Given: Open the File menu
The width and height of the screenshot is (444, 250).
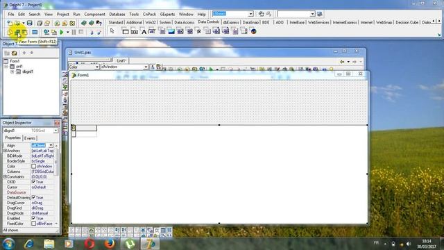Looking at the screenshot, I should pos(11,14).
